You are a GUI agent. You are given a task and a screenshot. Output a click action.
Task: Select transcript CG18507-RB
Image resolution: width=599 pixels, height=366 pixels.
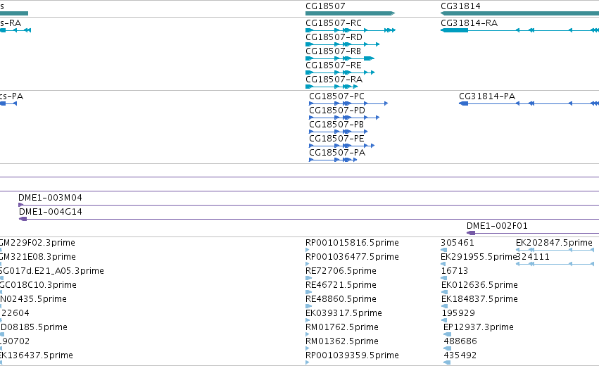[x=333, y=51]
